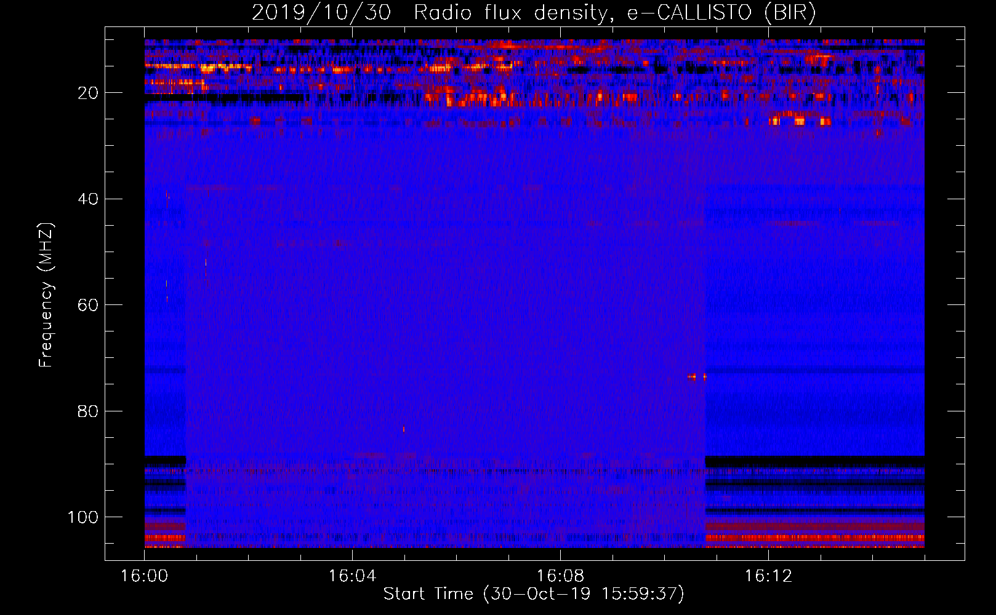This screenshot has height=615, width=996.
Task: Click the 16:08 time tick label
Action: [x=560, y=576]
